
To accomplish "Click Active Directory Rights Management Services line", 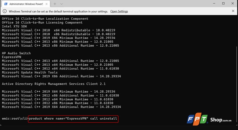I will click(x=54, y=84).
